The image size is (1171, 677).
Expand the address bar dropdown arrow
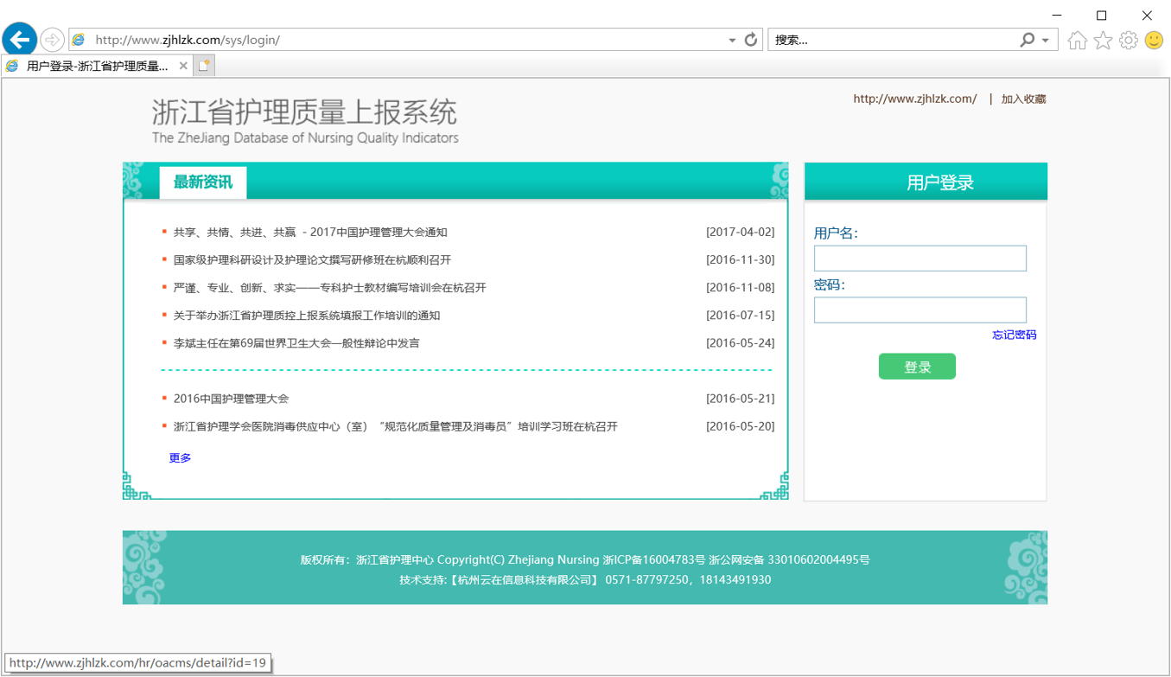[x=732, y=41]
